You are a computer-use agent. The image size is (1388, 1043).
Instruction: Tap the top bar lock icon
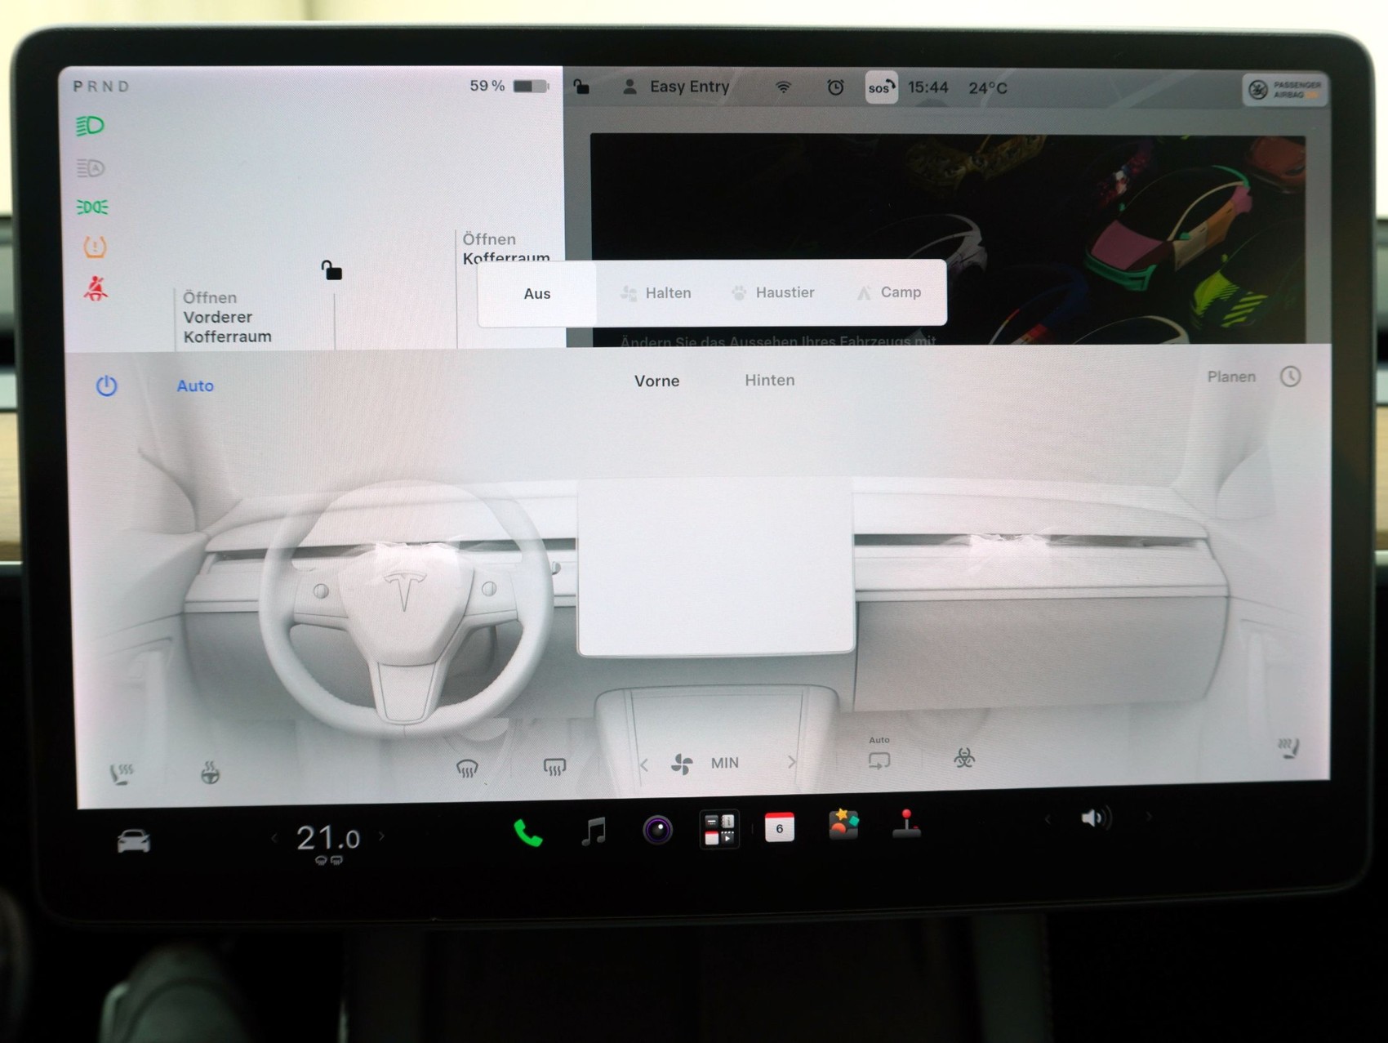click(x=581, y=87)
